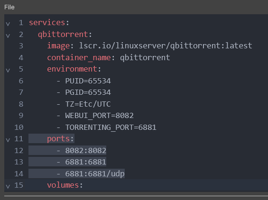The width and height of the screenshot is (268, 200).
Task: Click the 6881:6881/udp port mapping
Action: (95, 174)
